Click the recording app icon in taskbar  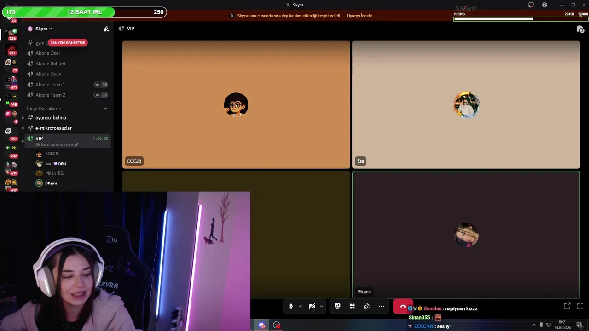pos(276,325)
